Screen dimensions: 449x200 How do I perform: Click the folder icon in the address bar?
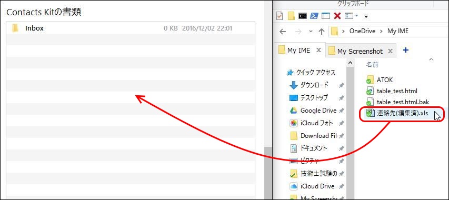click(334, 31)
